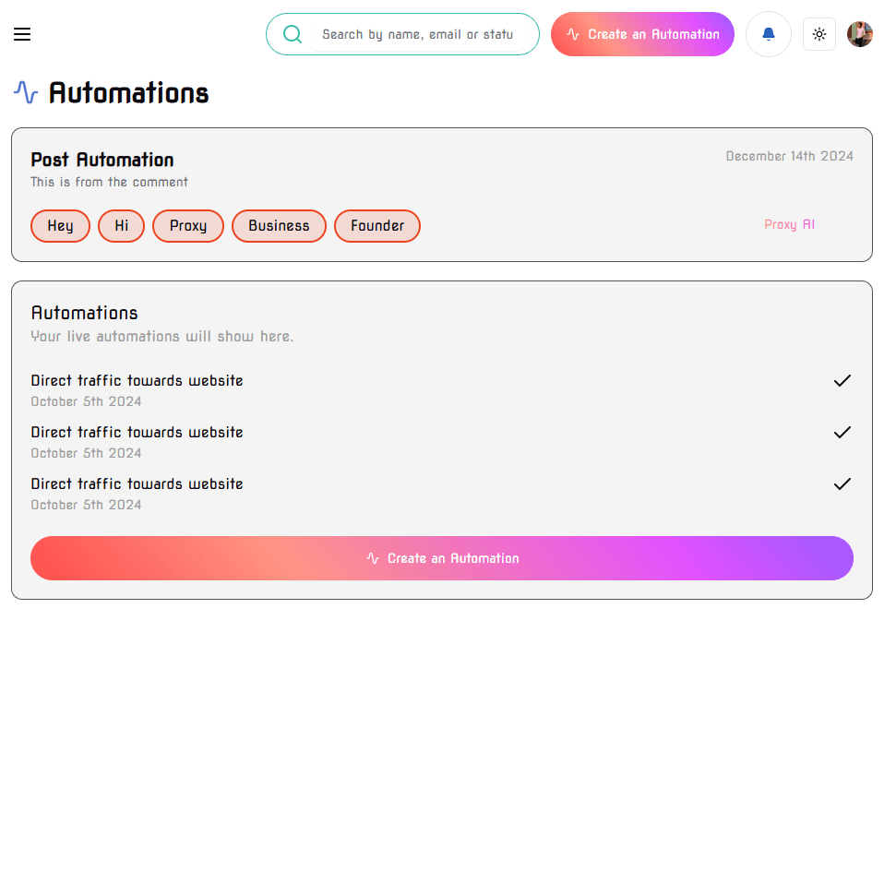Select the Hey keyword tag
Screen dimensions: 884x871
pos(60,226)
